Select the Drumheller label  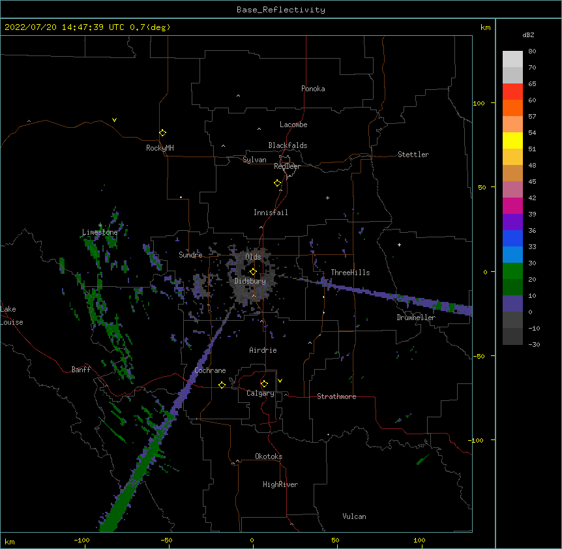click(416, 318)
